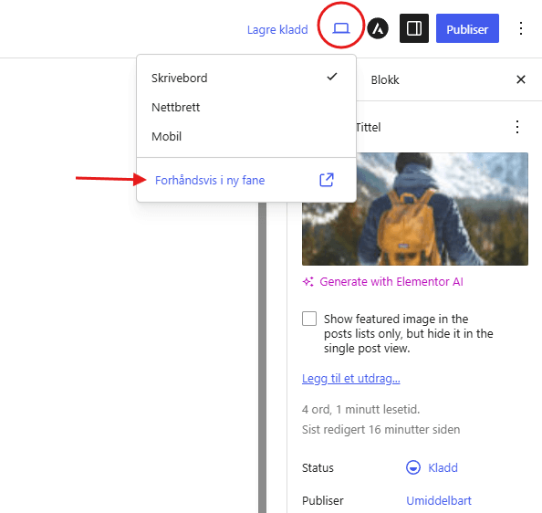Viewport: 542px width, 513px height.
Task: Click the featured hiker image thumbnail
Action: tap(415, 209)
